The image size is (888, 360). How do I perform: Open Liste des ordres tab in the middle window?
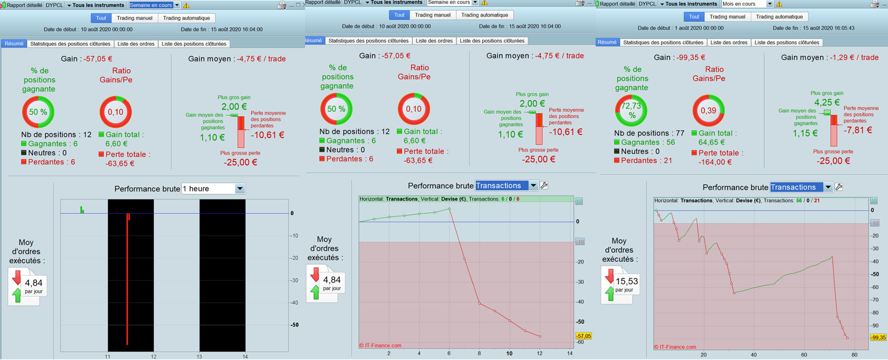[x=434, y=41]
